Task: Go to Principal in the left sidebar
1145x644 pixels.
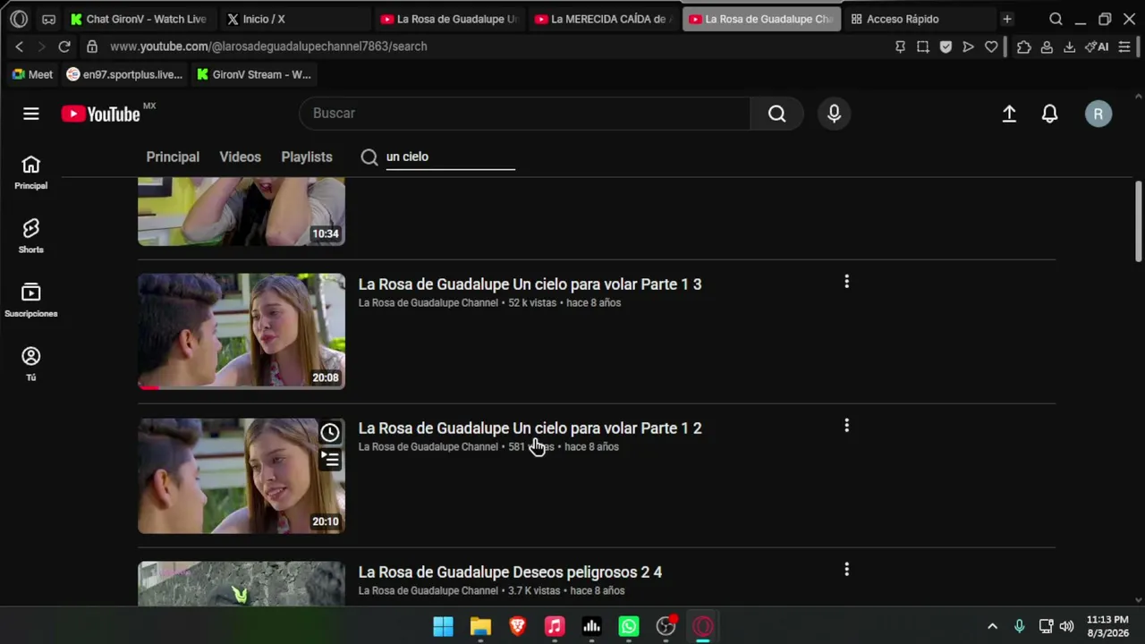Action: 31,173
